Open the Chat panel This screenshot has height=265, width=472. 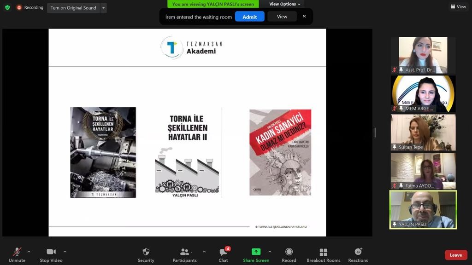click(x=223, y=255)
